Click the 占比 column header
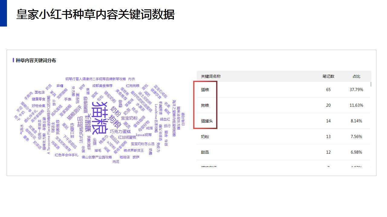The height and width of the screenshot is (217, 387). [356, 76]
